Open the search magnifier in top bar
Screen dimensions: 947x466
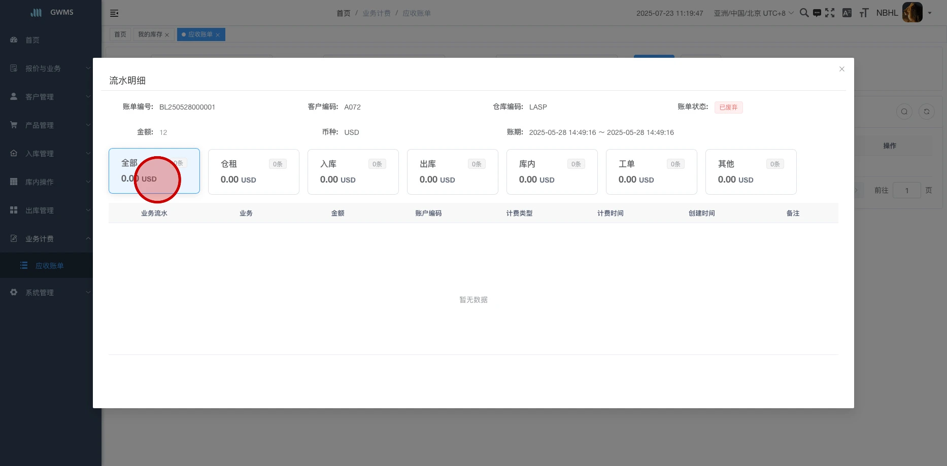coord(804,13)
